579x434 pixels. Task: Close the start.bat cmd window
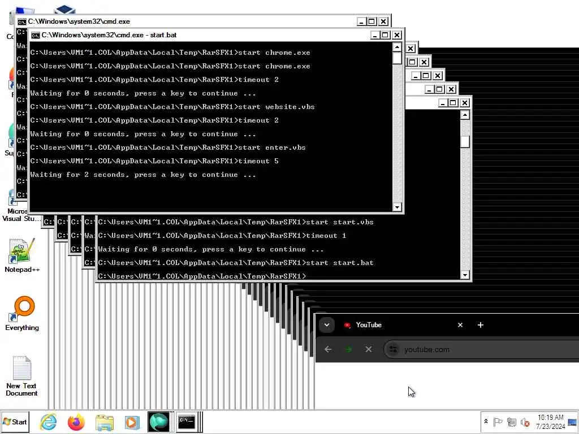click(397, 35)
